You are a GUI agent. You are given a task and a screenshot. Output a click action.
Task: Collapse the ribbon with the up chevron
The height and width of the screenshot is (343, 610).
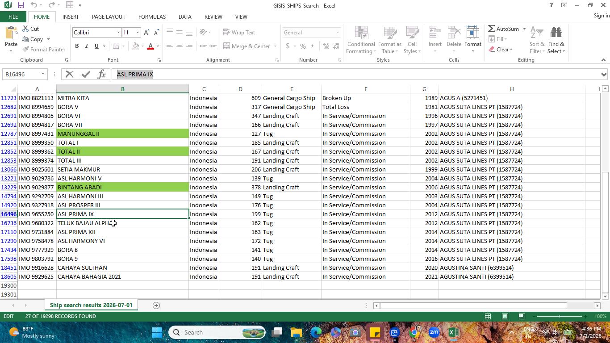click(x=603, y=60)
